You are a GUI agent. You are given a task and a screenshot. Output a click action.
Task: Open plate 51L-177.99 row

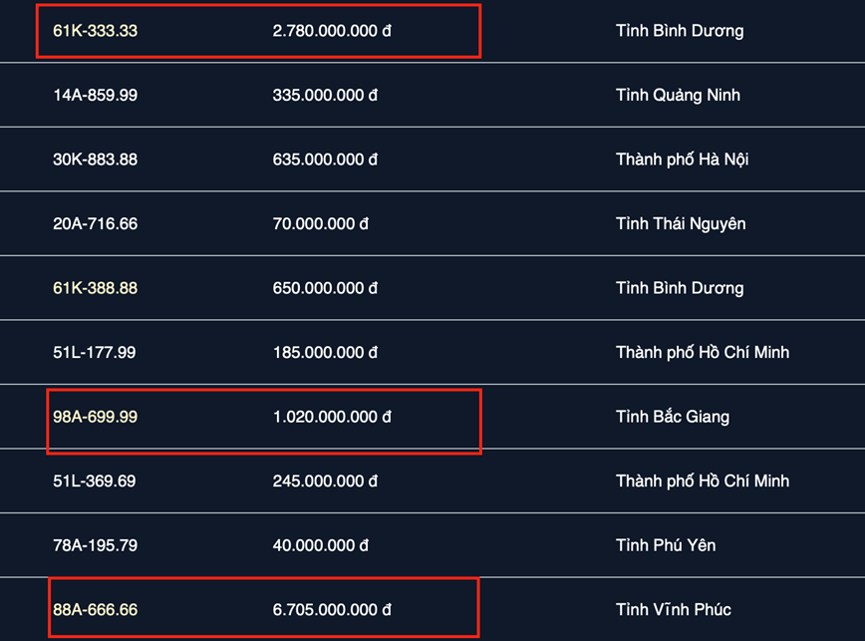point(95,353)
